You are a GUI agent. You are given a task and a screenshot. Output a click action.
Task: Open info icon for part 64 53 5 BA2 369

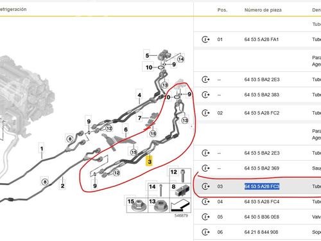(x=205, y=168)
